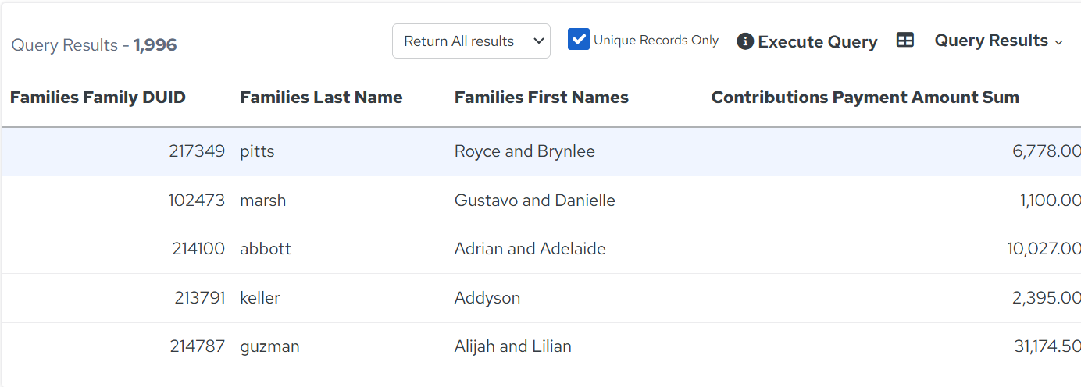Sort by Families First Names column

coord(541,98)
